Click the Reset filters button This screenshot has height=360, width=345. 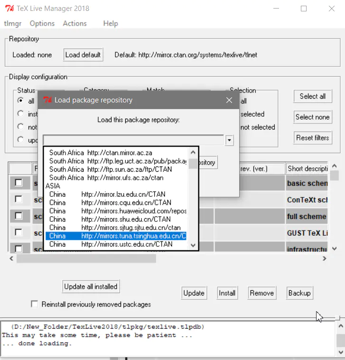point(313,138)
